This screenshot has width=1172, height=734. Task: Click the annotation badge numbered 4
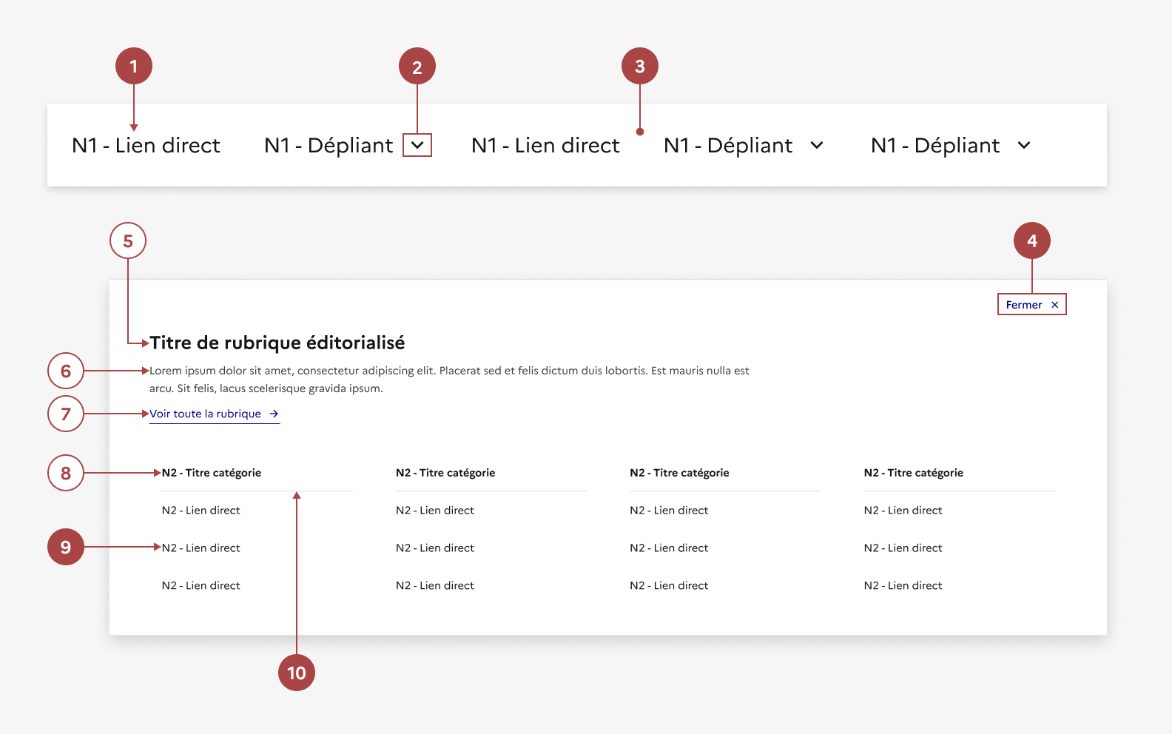[x=1032, y=240]
